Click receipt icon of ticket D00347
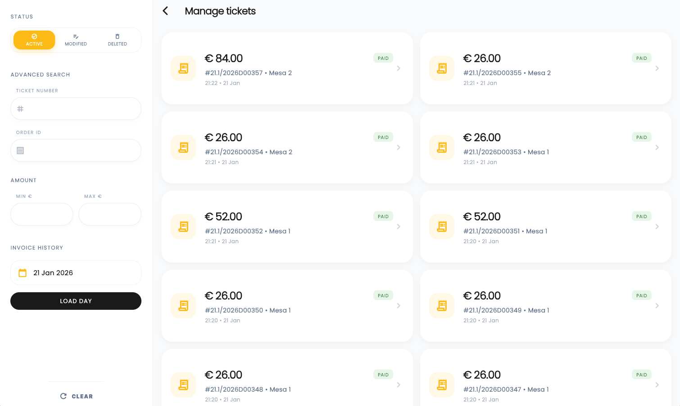This screenshot has width=680, height=406. point(442,385)
